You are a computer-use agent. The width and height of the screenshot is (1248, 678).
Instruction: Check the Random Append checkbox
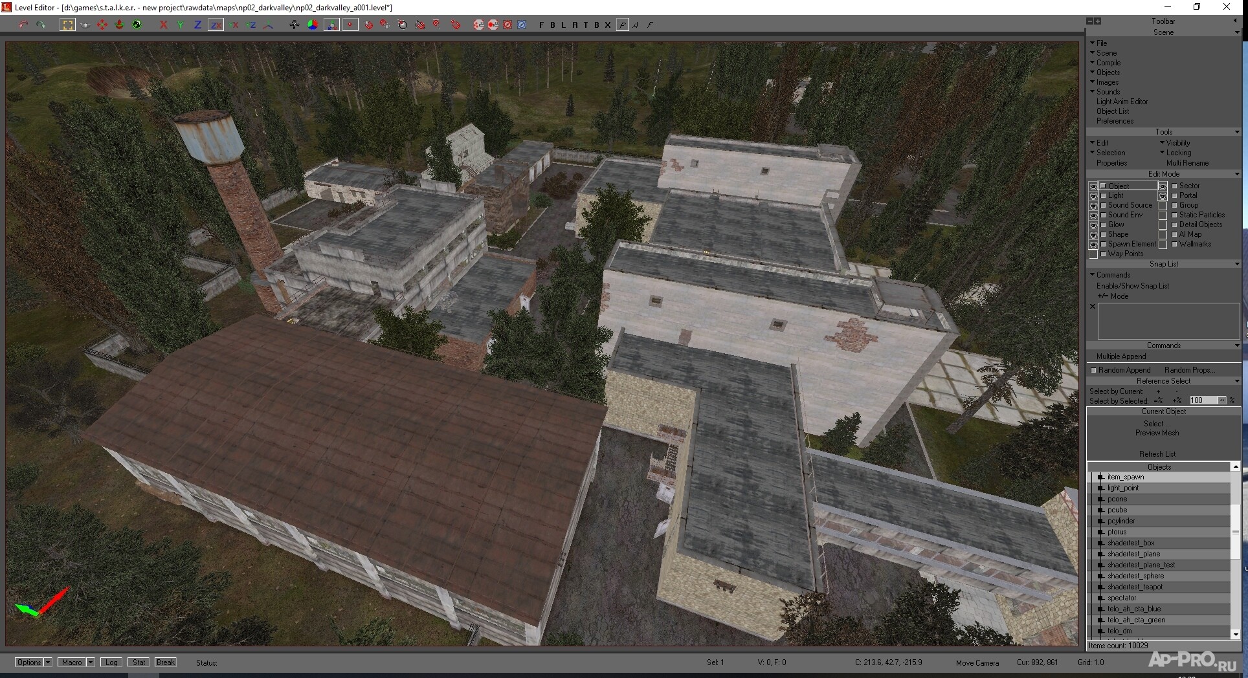[x=1094, y=370]
